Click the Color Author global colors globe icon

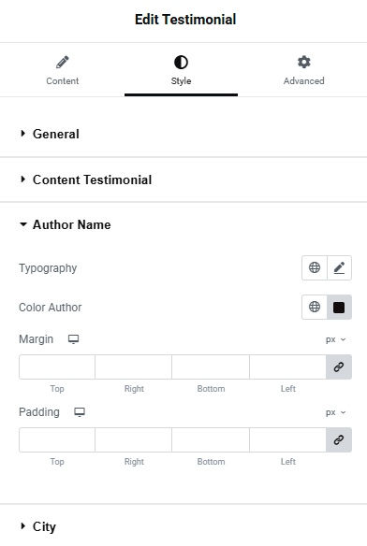[x=315, y=307]
